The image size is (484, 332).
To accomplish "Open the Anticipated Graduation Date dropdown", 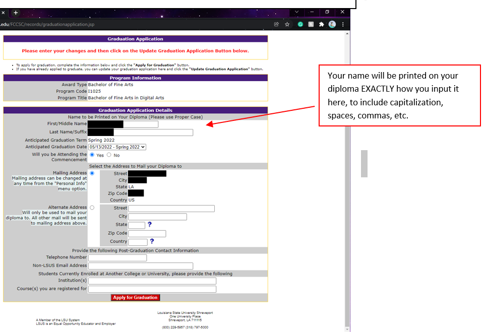I will click(117, 147).
